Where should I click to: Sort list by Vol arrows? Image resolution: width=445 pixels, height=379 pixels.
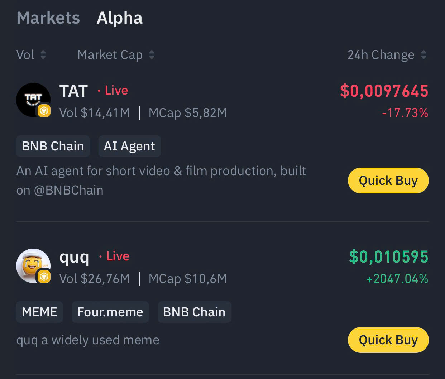(x=43, y=55)
